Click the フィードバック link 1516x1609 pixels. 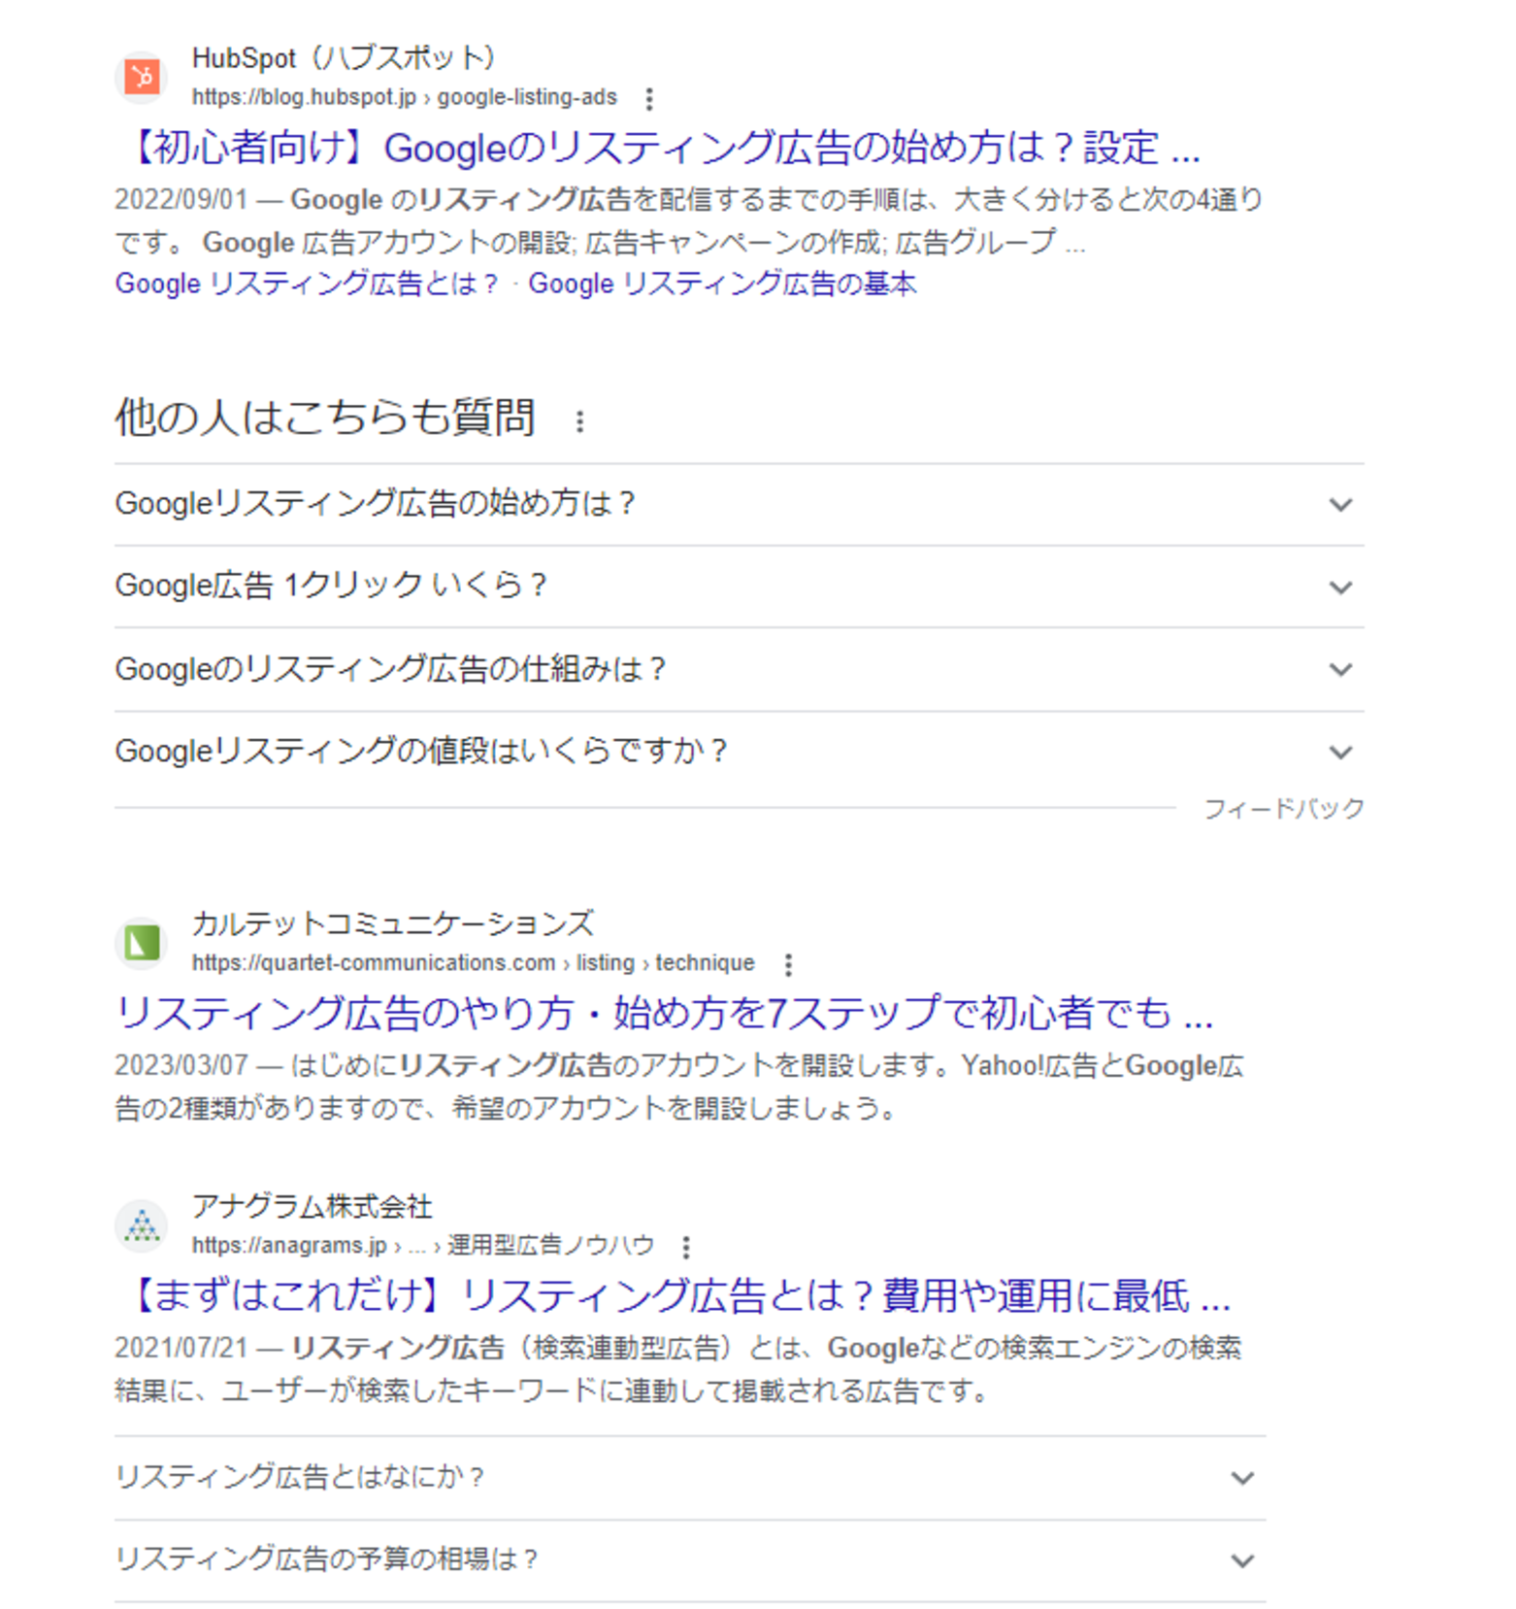(1283, 809)
